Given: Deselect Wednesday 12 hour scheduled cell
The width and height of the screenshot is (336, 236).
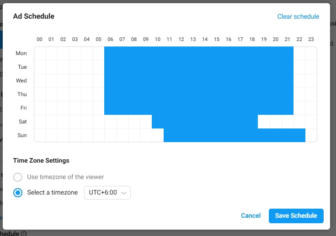Looking at the screenshot, I should 181,81.
